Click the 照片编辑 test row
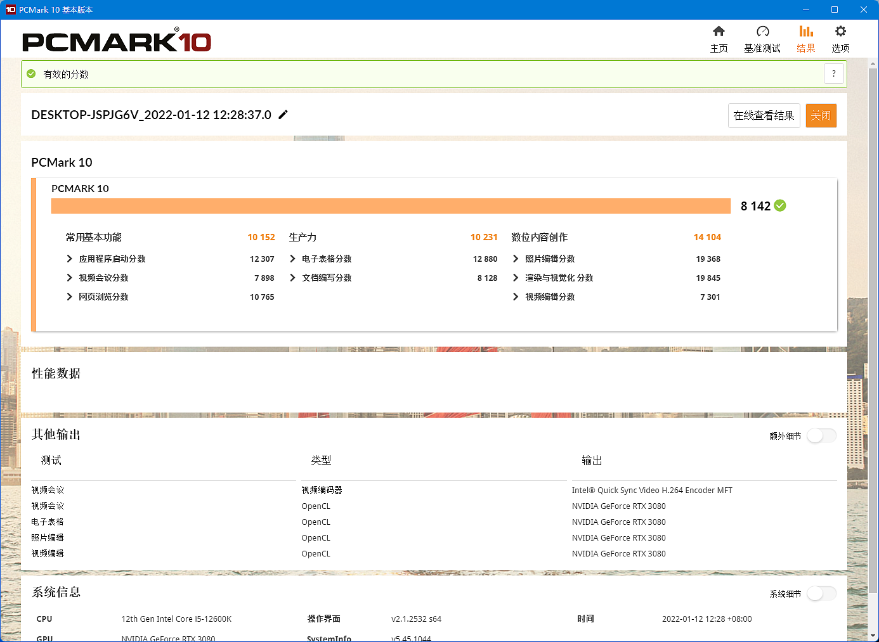The image size is (879, 642). click(x=48, y=537)
